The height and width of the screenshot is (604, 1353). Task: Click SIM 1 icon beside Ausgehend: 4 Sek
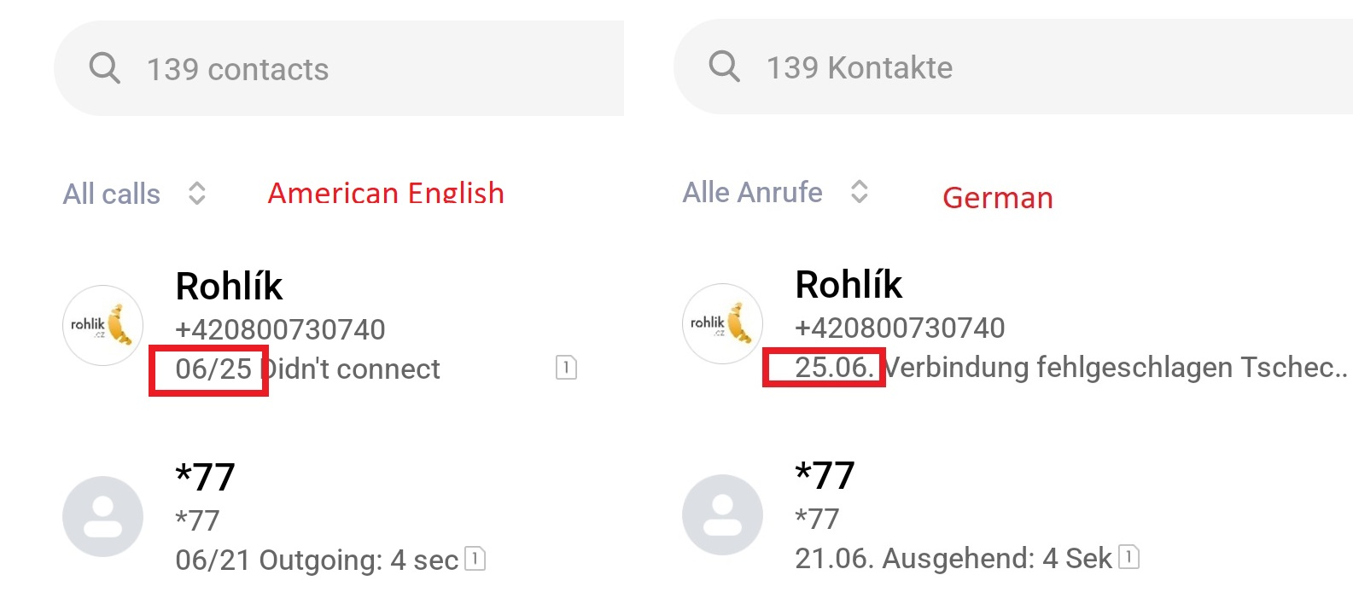(1128, 557)
